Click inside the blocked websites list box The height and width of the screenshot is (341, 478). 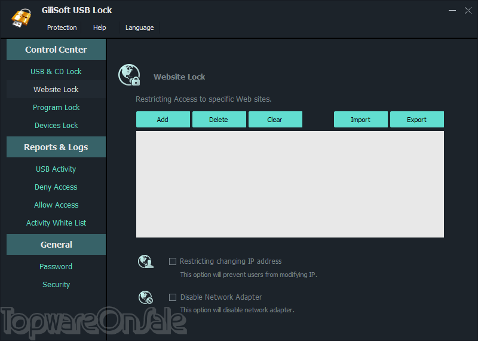(x=290, y=184)
